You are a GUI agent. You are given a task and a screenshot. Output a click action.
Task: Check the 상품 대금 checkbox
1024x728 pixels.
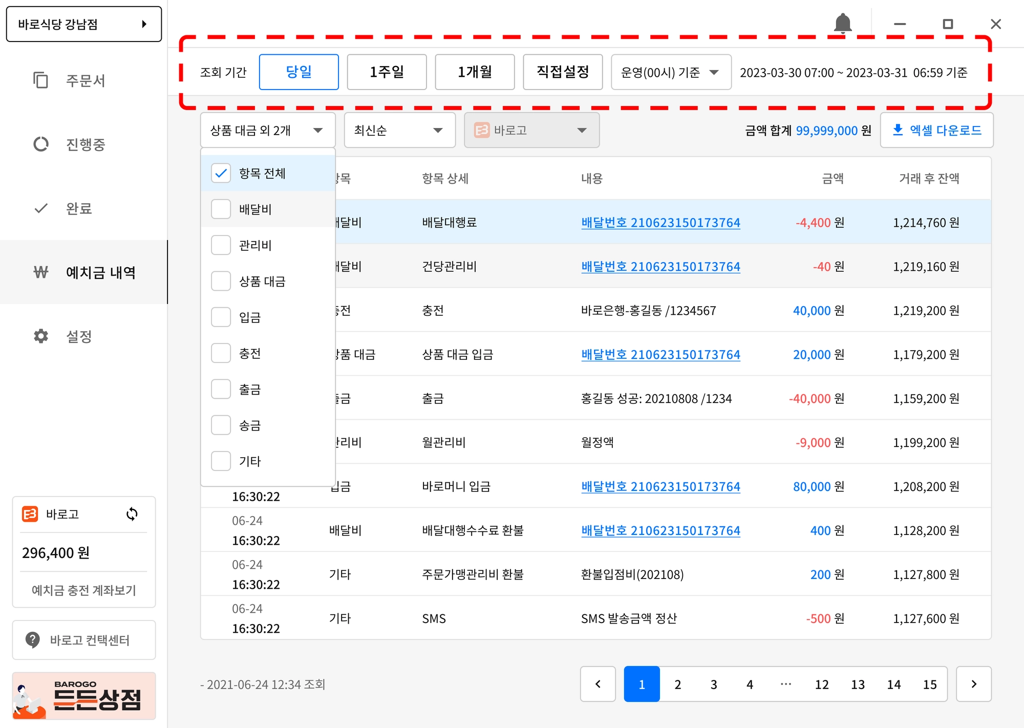pyautogui.click(x=221, y=281)
